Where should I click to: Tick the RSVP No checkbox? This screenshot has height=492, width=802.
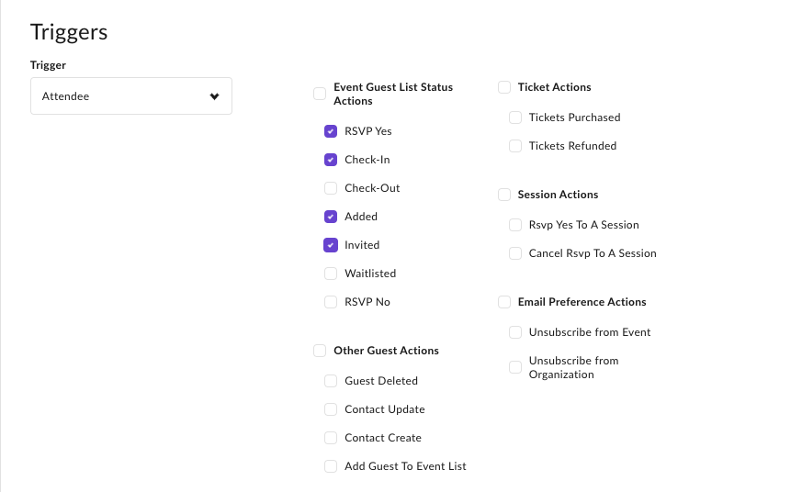point(331,302)
